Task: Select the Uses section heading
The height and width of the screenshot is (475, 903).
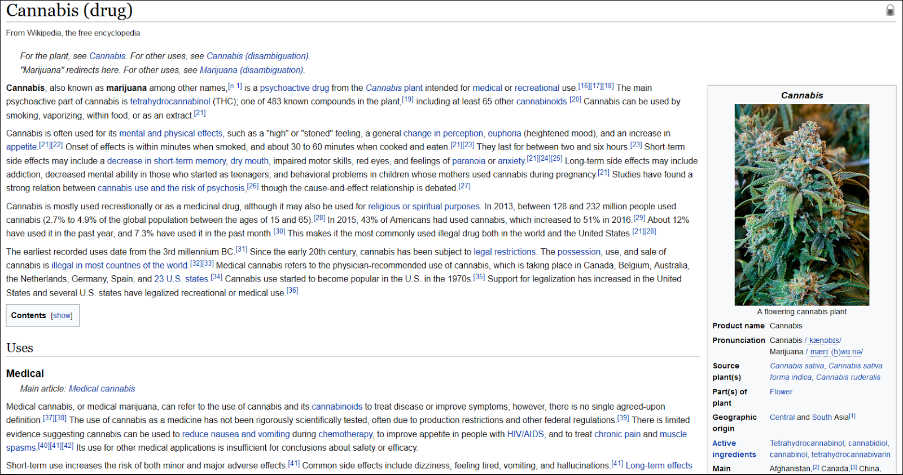Action: [x=20, y=348]
